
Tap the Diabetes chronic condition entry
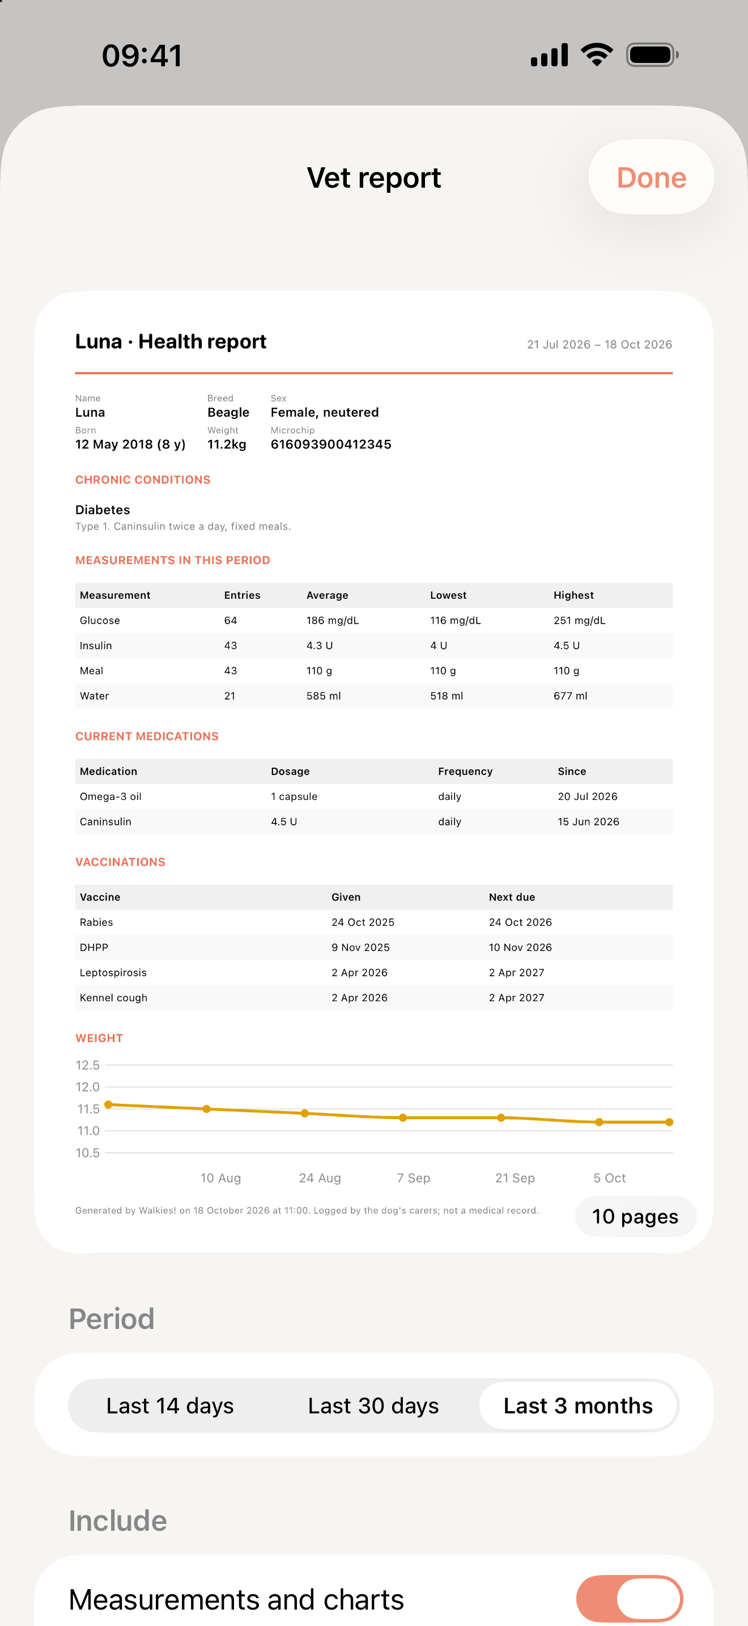pyautogui.click(x=103, y=510)
